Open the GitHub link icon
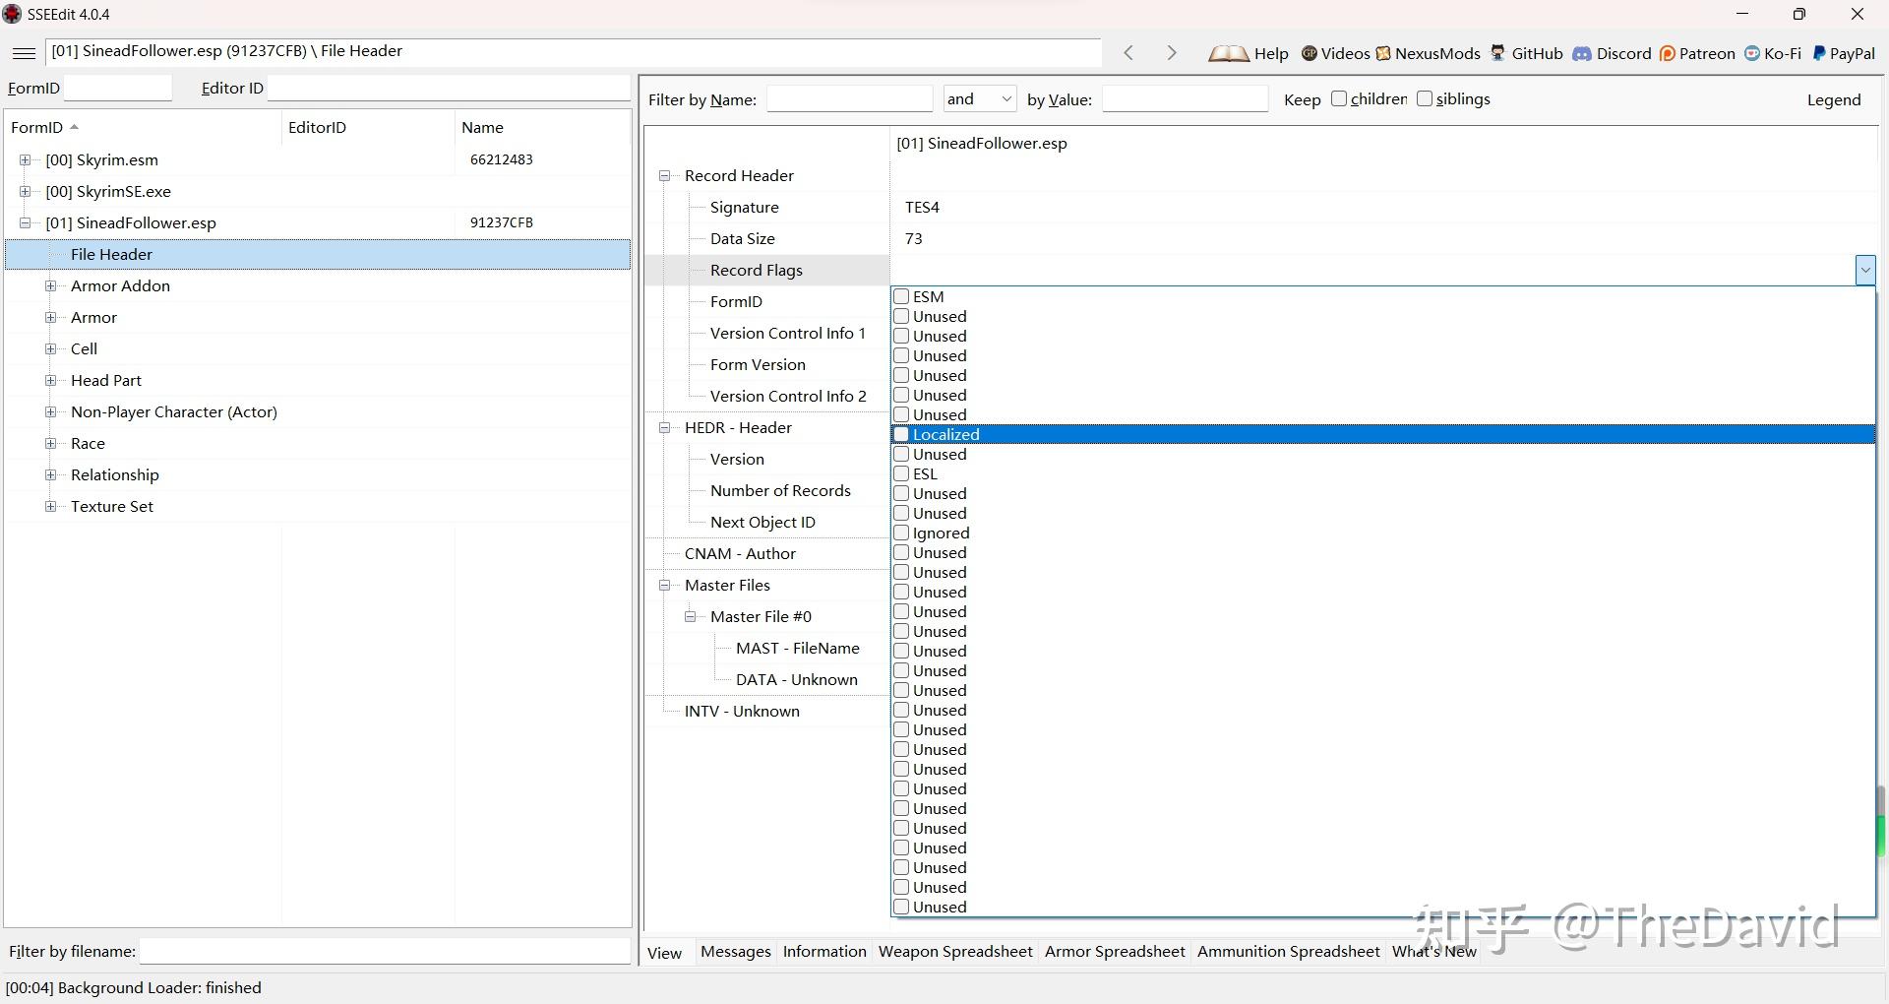 pos(1498,53)
